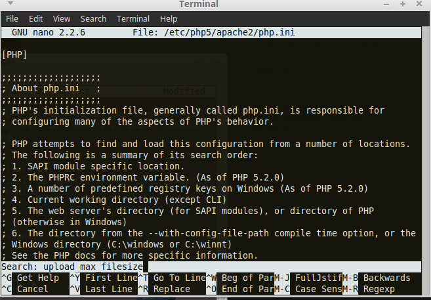Click the [PHP] section header line
Viewport: 431px width, 300px height.
click(x=14, y=54)
